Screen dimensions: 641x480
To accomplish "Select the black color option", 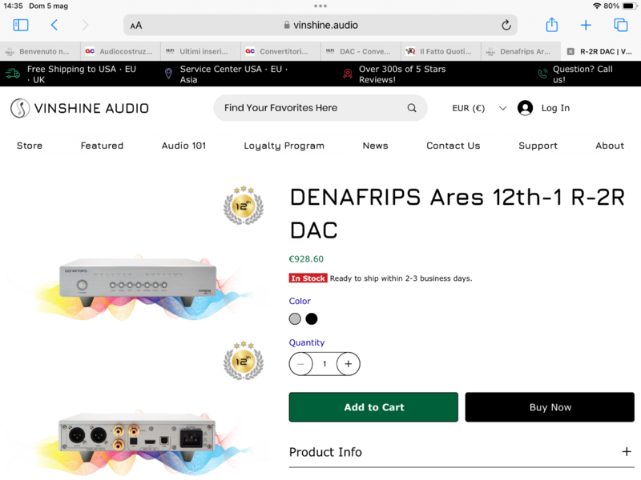I will tap(312, 318).
